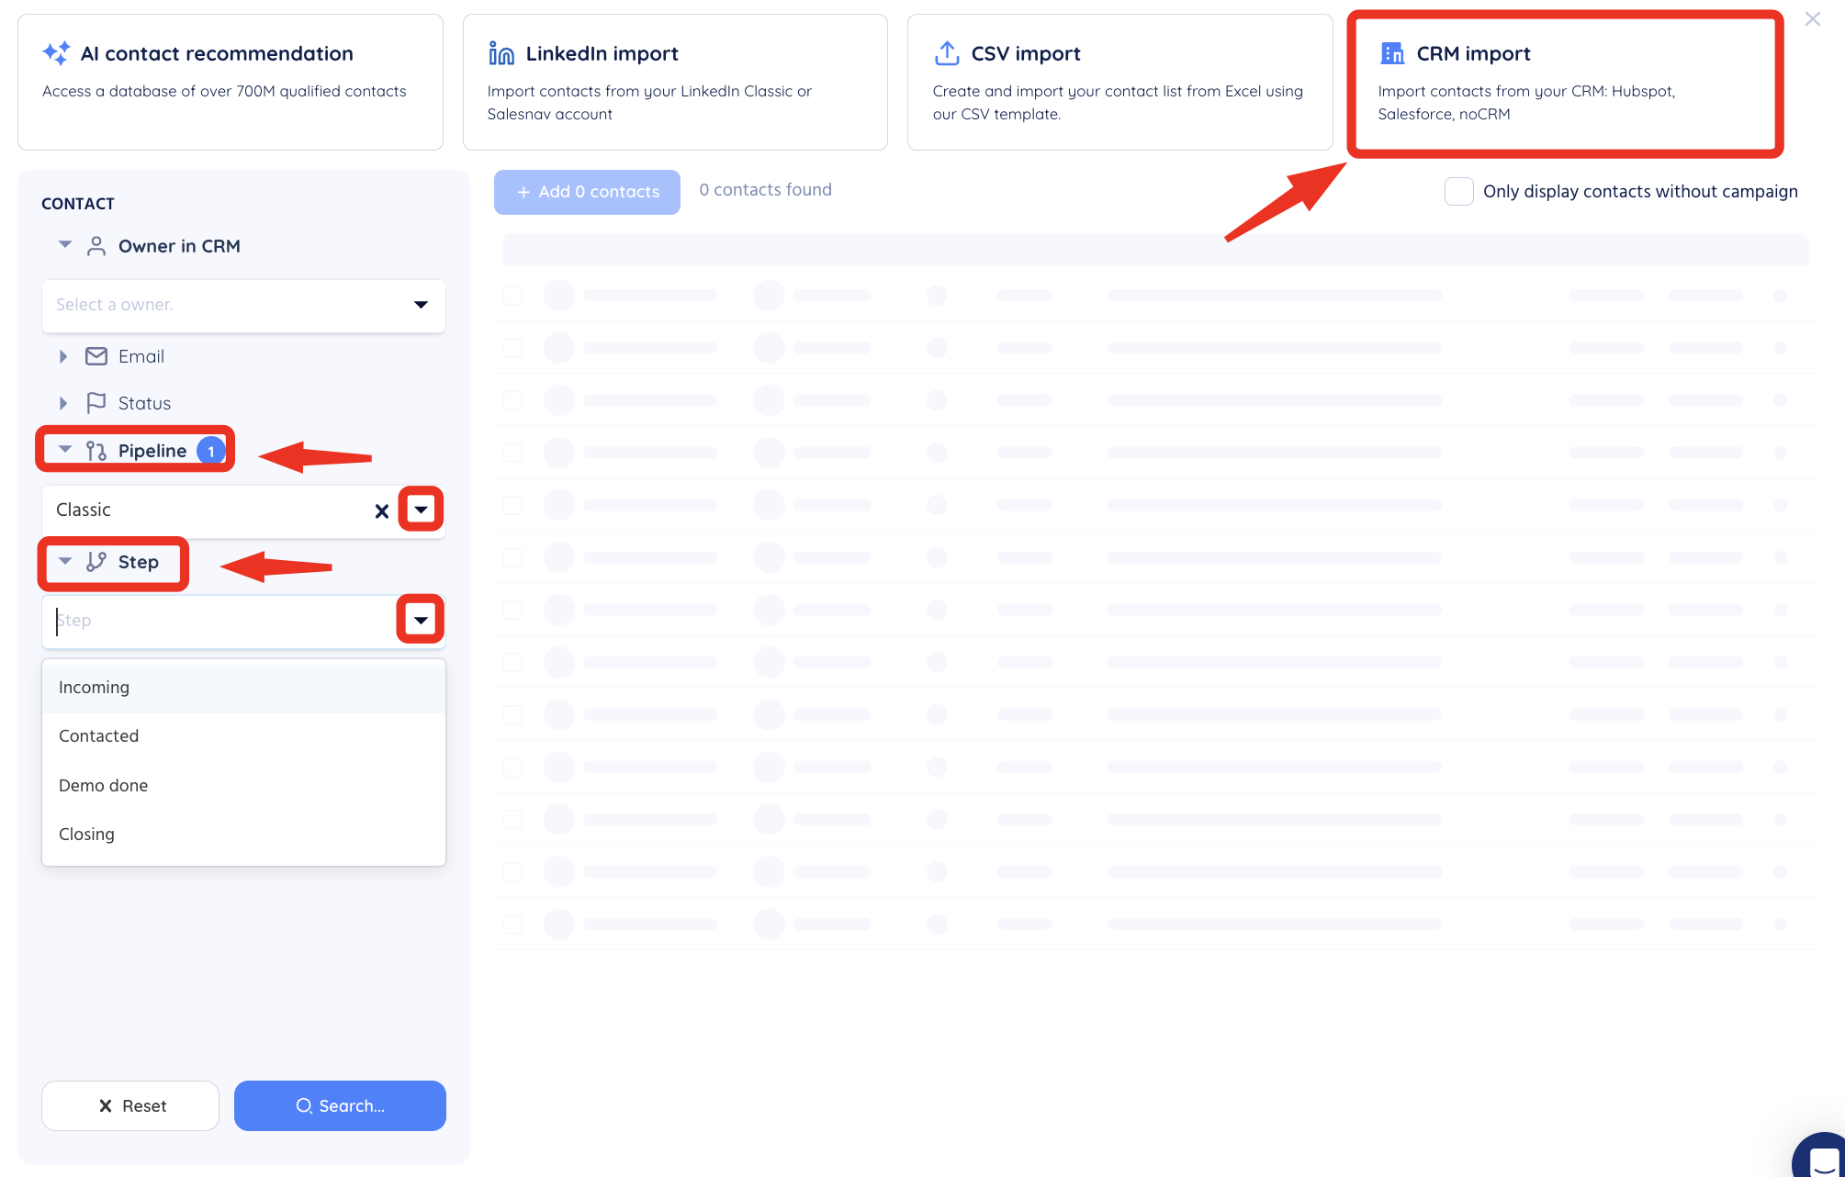The width and height of the screenshot is (1845, 1177).
Task: Select the CRM import card
Action: [1565, 82]
